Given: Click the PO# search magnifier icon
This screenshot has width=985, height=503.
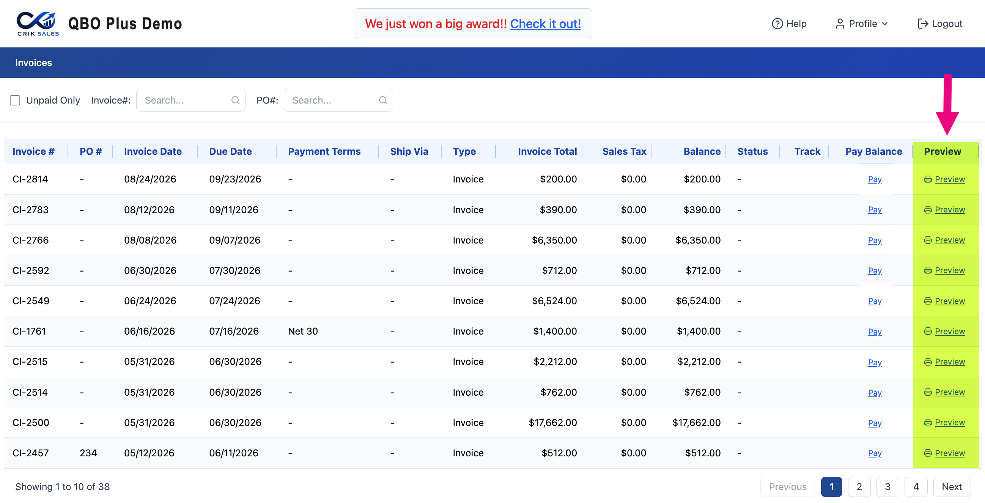Looking at the screenshot, I should pyautogui.click(x=383, y=100).
